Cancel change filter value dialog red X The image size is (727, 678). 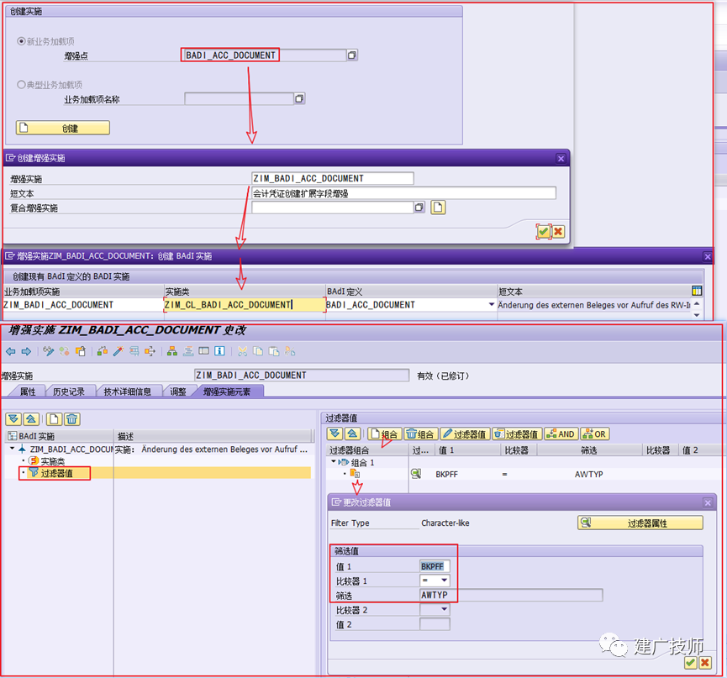pyautogui.click(x=705, y=663)
